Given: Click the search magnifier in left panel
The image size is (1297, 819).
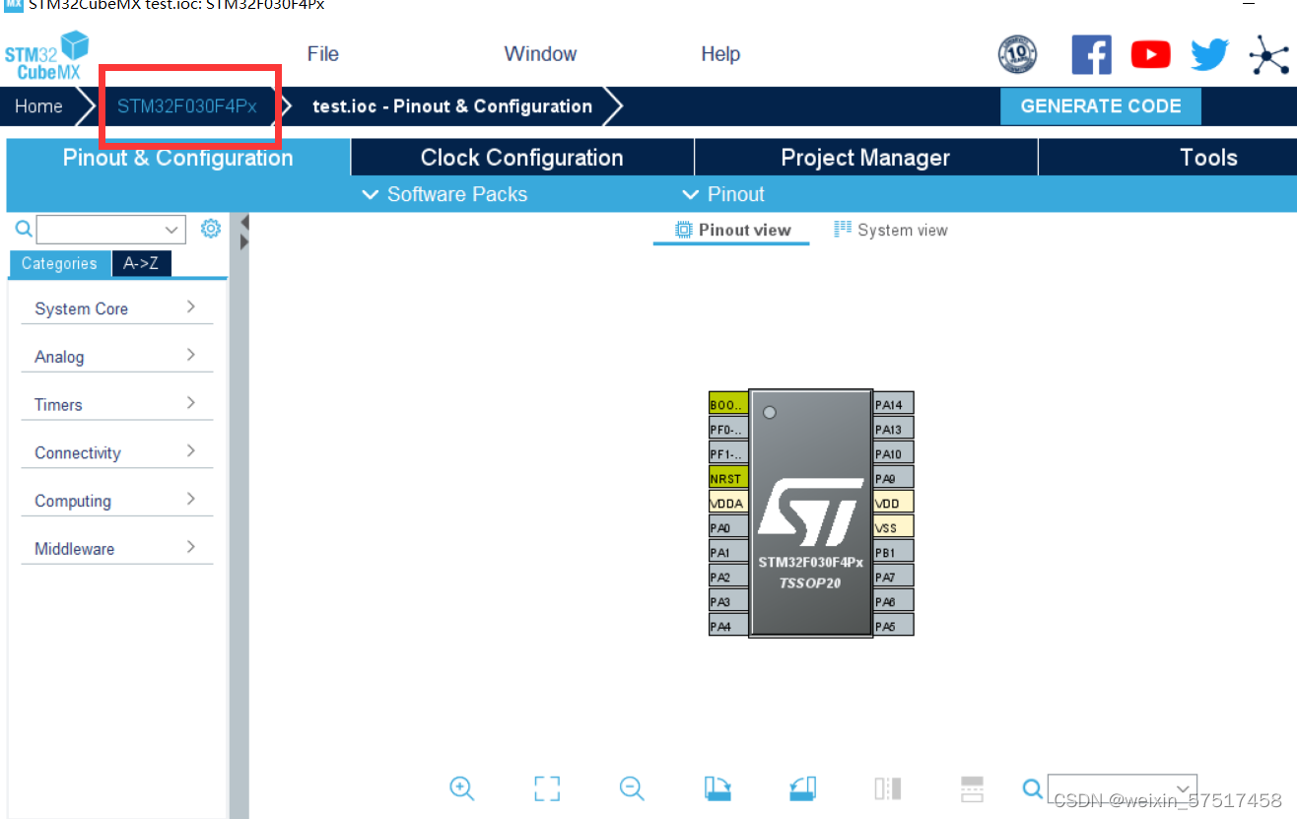Looking at the screenshot, I should pyautogui.click(x=24, y=230).
